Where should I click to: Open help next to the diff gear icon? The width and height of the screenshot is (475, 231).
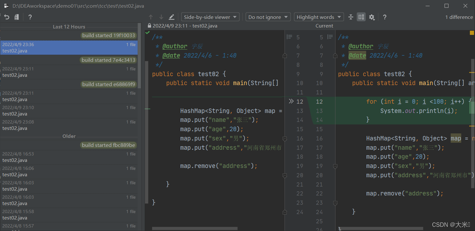385,17
